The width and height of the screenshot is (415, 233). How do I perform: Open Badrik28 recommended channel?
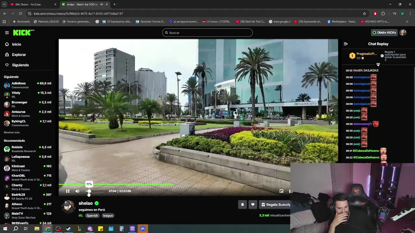pos(28,196)
